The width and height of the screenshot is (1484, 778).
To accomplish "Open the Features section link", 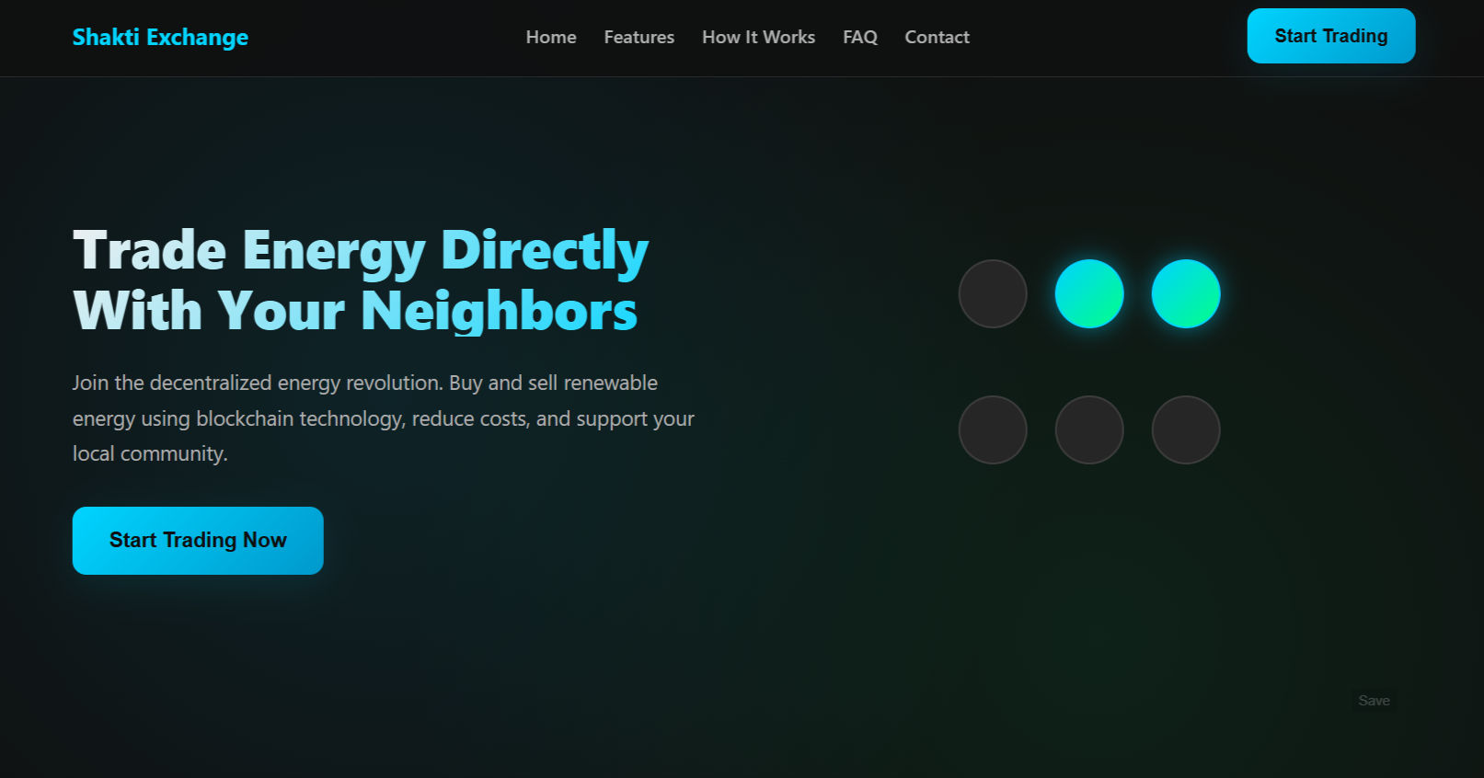I will [639, 37].
